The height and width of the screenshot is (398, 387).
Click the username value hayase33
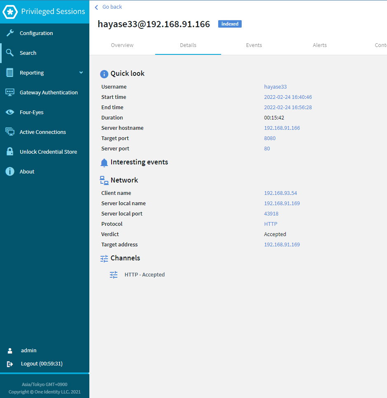point(275,87)
